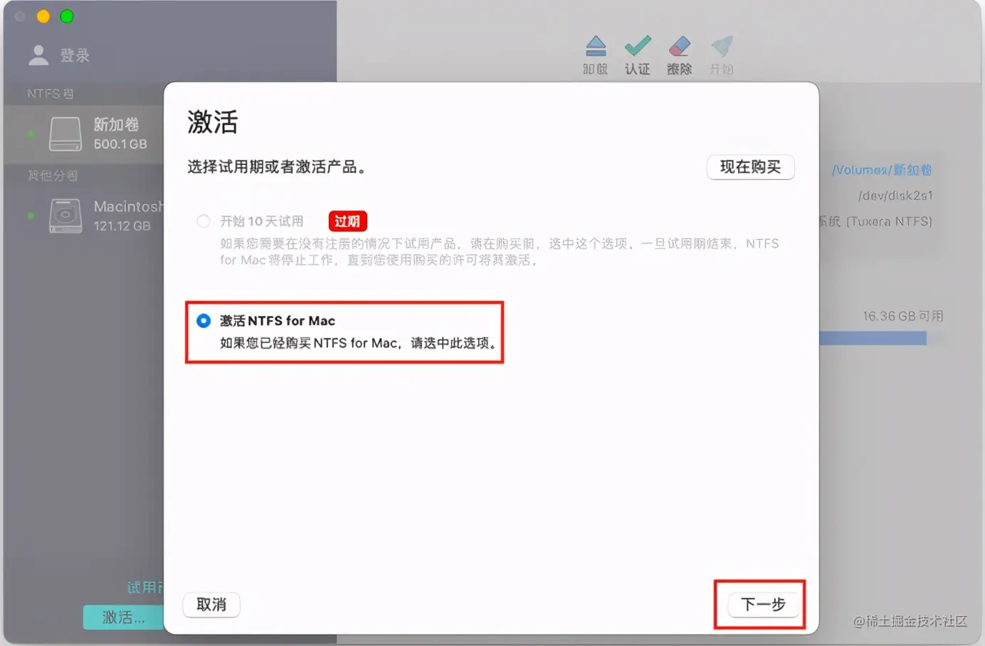Select the /dev/disk2s1 device label
985x646 pixels.
tap(895, 195)
